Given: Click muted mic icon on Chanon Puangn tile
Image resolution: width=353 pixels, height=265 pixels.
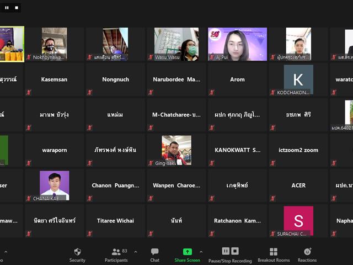Looking at the screenshot, I should click(x=89, y=198).
